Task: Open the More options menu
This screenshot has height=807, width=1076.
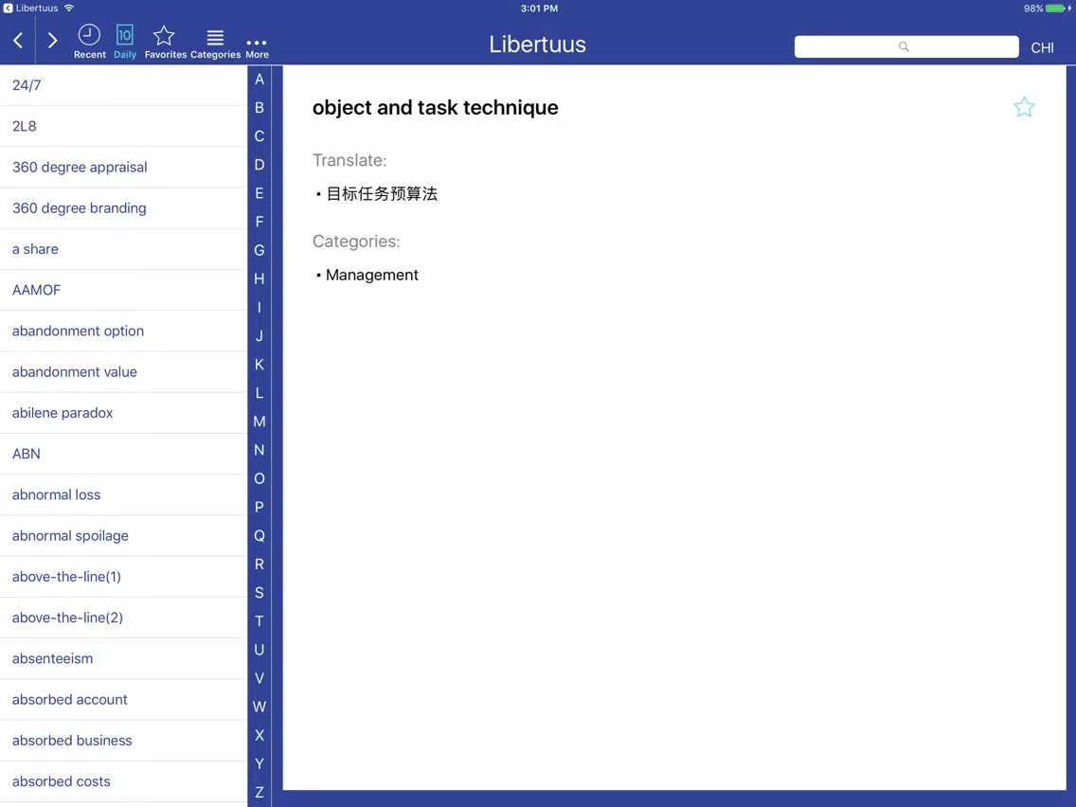Action: click(257, 47)
